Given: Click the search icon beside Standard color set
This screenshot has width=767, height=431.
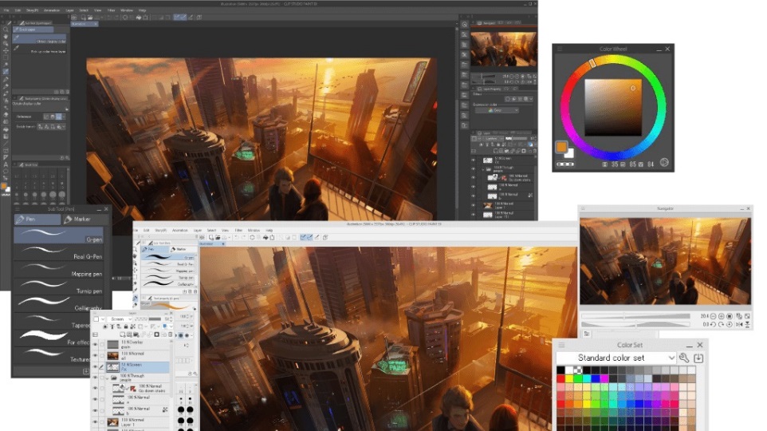Looking at the screenshot, I should point(684,358).
